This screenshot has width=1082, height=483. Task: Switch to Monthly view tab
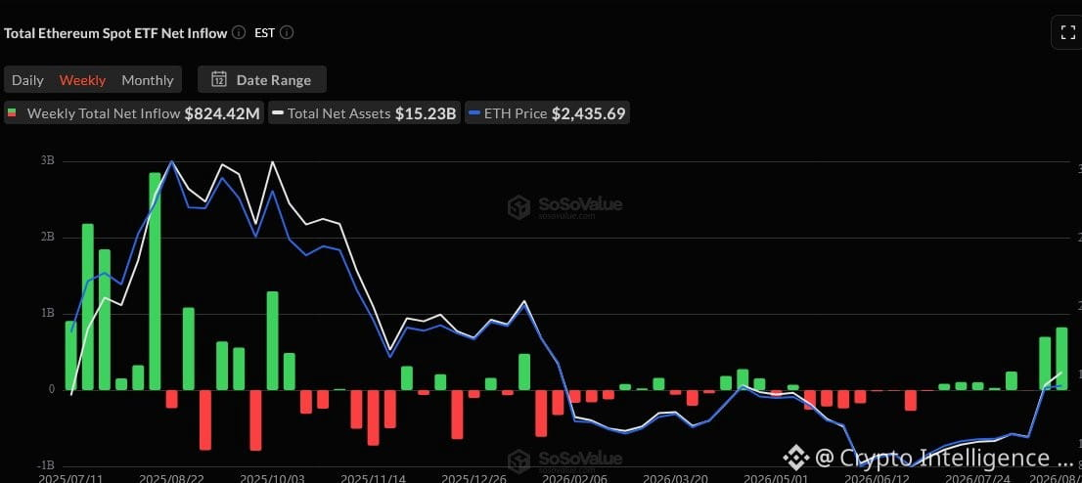point(148,80)
